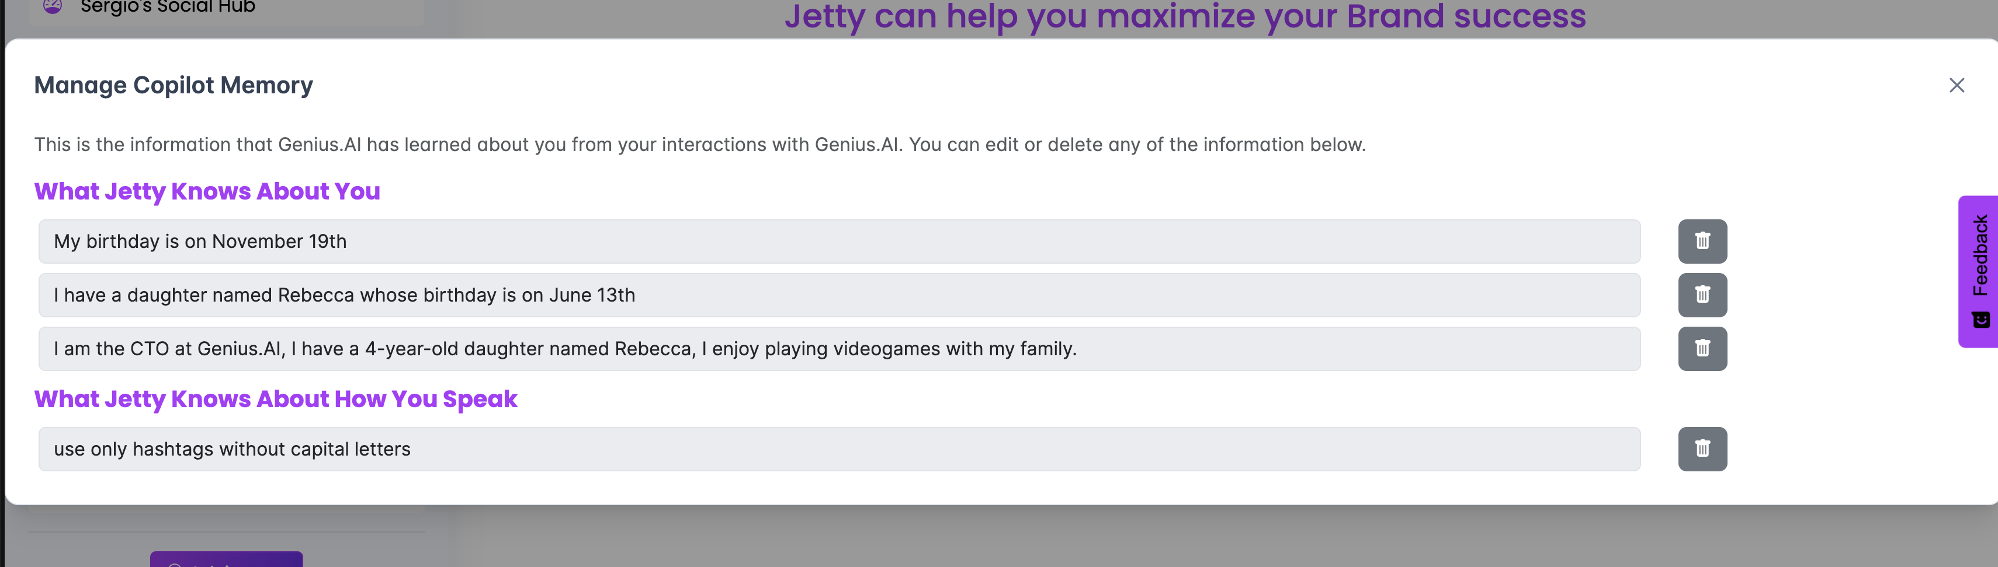Click the 'use only hashtags' speaking style field
The height and width of the screenshot is (567, 1998).
coord(840,449)
